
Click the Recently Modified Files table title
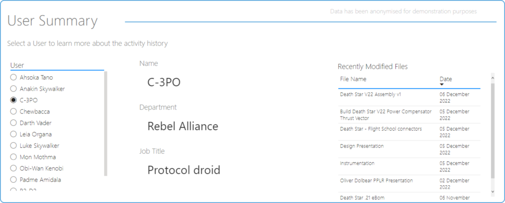click(373, 66)
